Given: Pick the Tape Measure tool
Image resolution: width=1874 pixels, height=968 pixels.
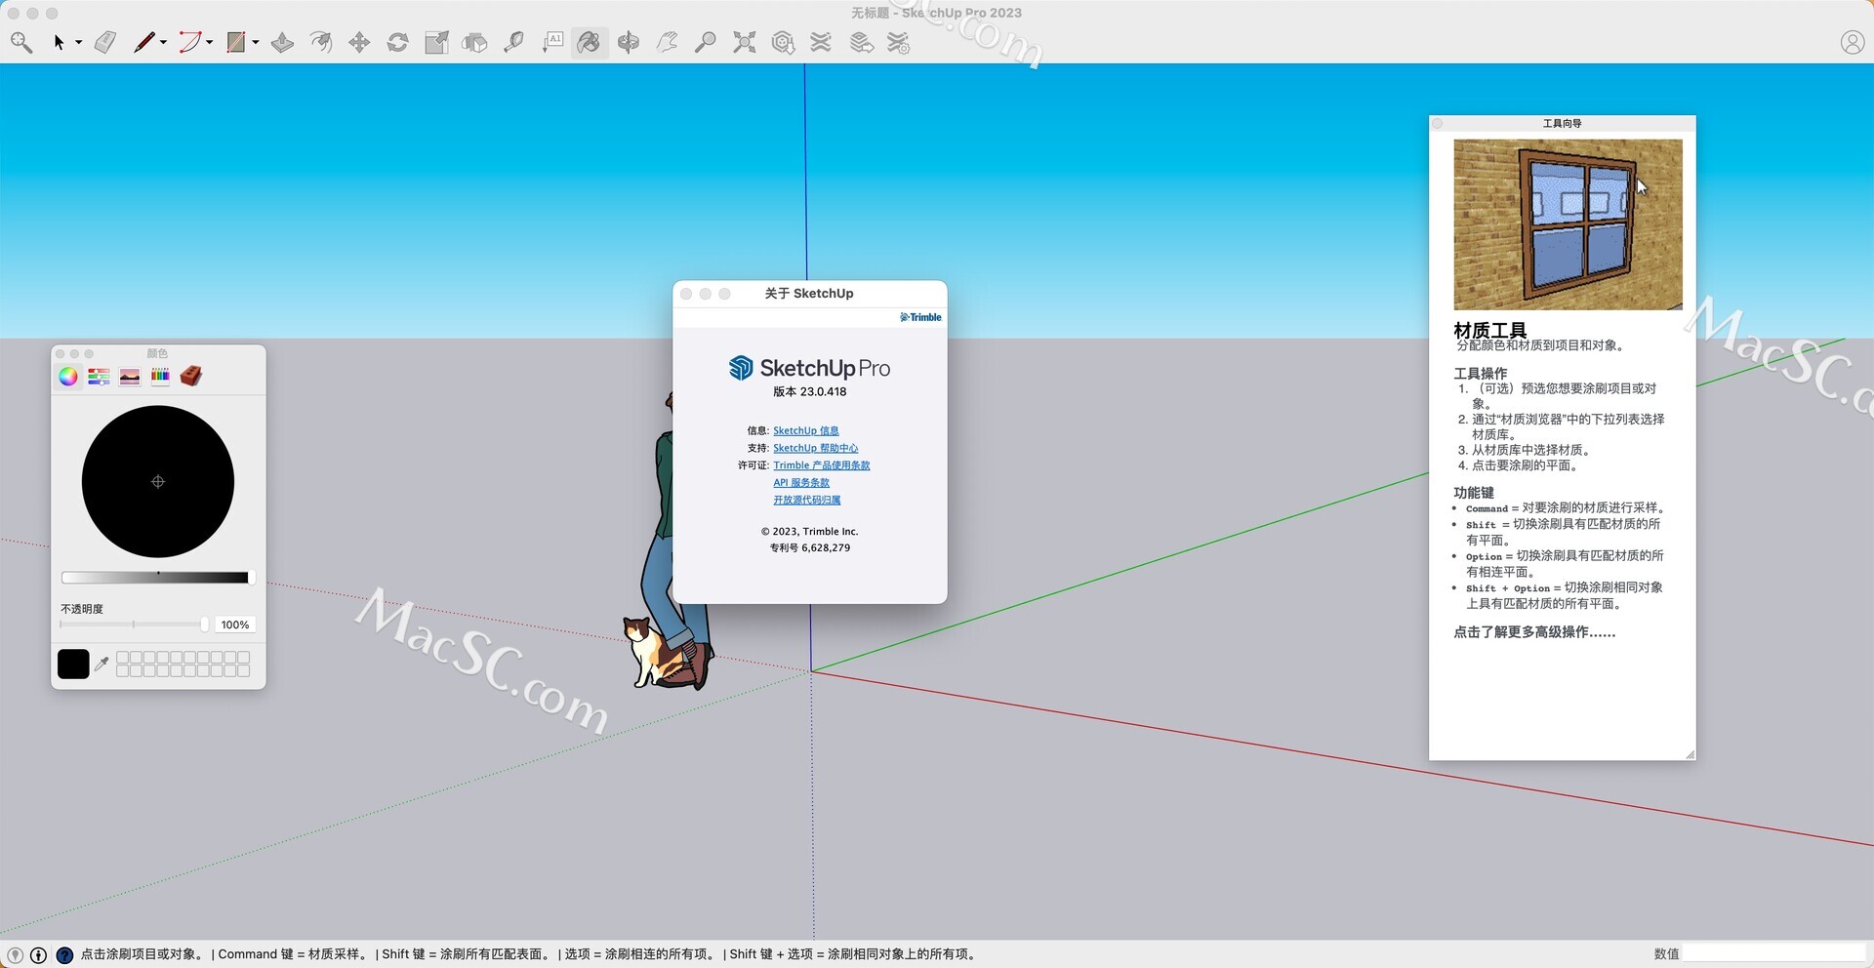Looking at the screenshot, I should [x=513, y=42].
